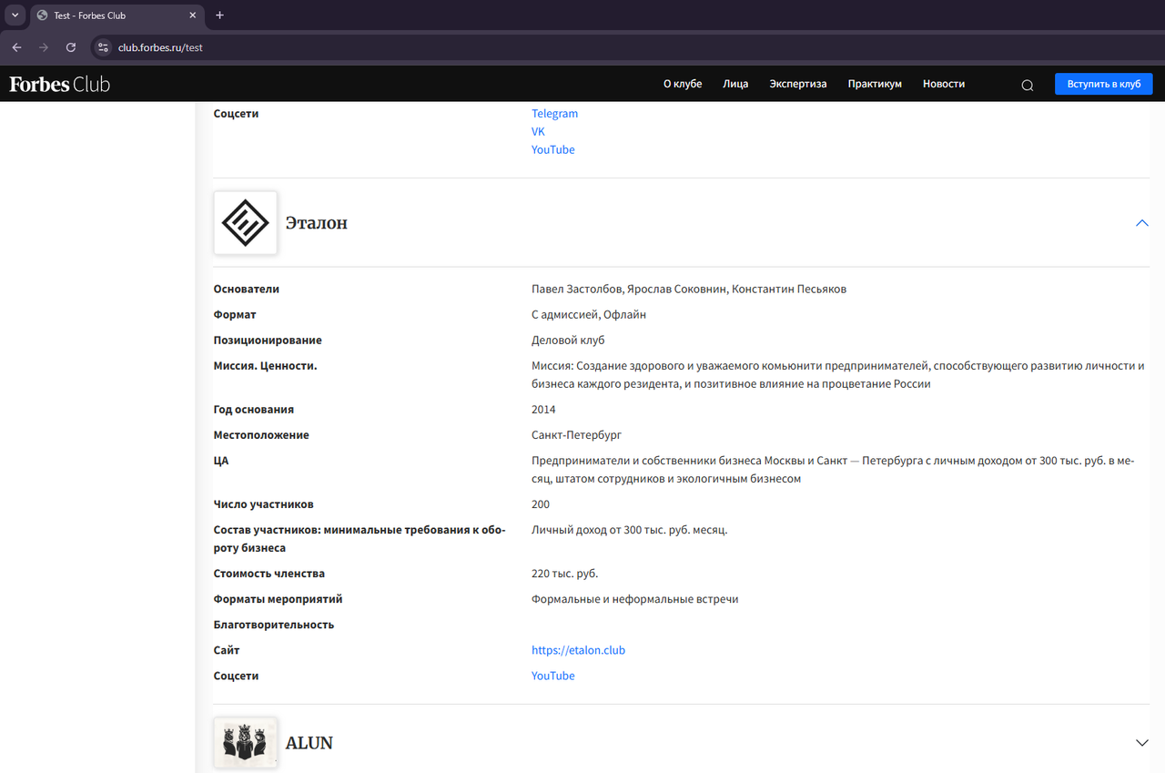Viewport: 1165px width, 773px height.
Task: Click the browser back arrow
Action: tap(16, 47)
